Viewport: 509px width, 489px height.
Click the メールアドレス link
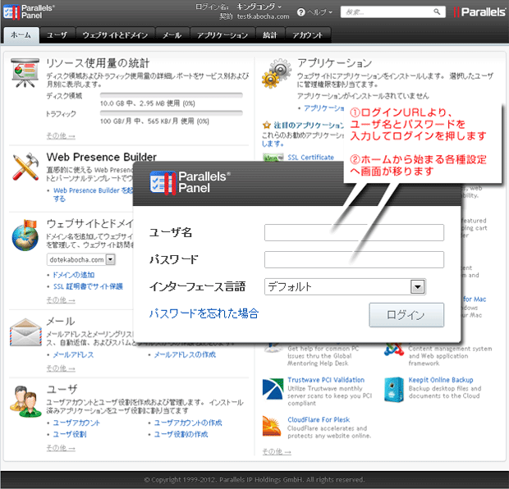click(x=73, y=354)
